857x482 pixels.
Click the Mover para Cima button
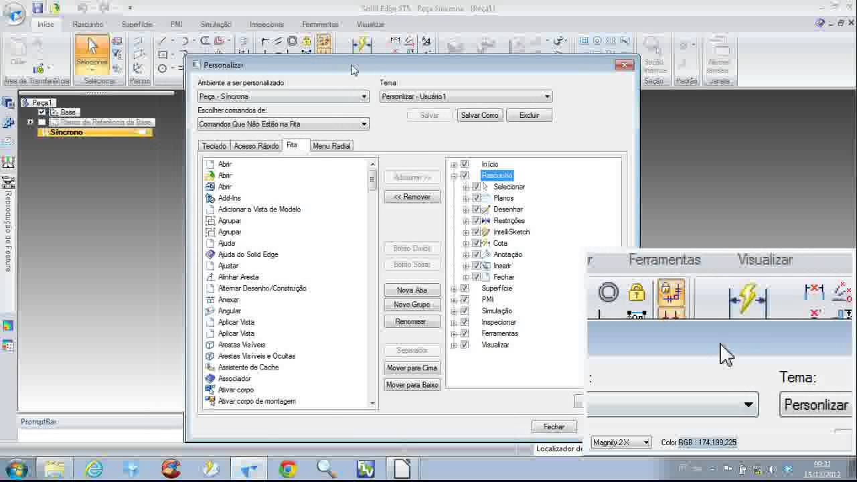tap(412, 368)
